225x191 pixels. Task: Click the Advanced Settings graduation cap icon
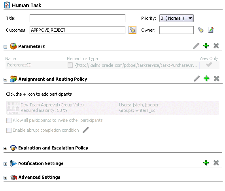click(x=13, y=178)
